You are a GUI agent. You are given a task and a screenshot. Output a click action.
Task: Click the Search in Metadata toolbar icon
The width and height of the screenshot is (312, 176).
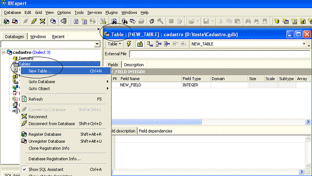(x=124, y=21)
